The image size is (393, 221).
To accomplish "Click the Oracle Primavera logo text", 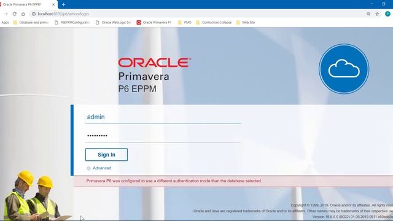I will tap(155, 76).
